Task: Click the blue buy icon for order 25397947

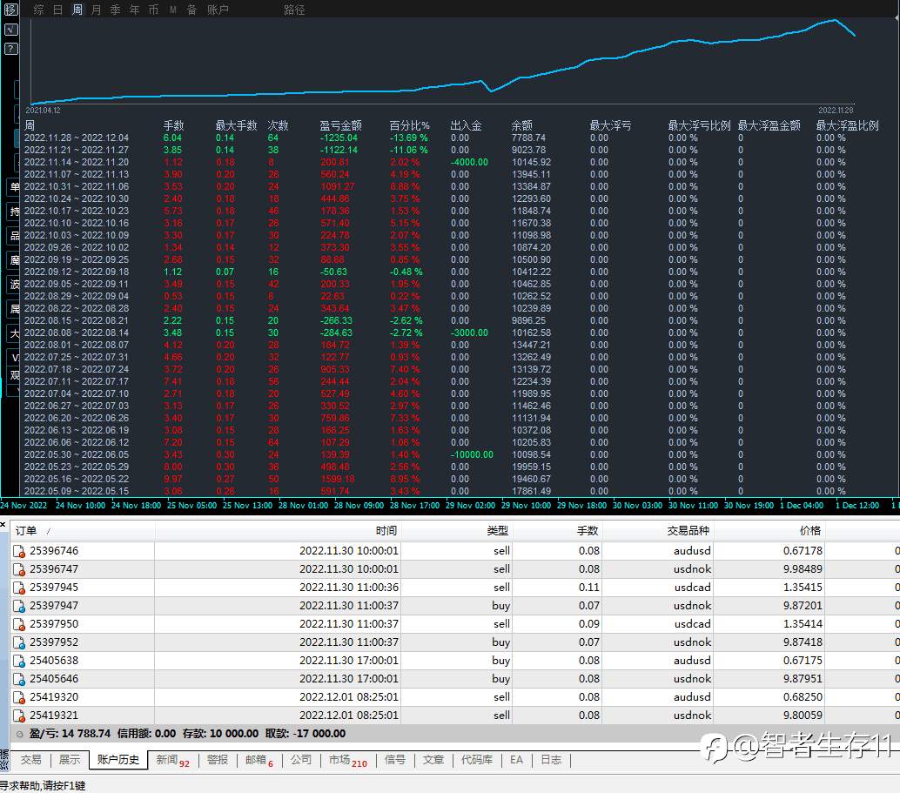Action: click(19, 606)
